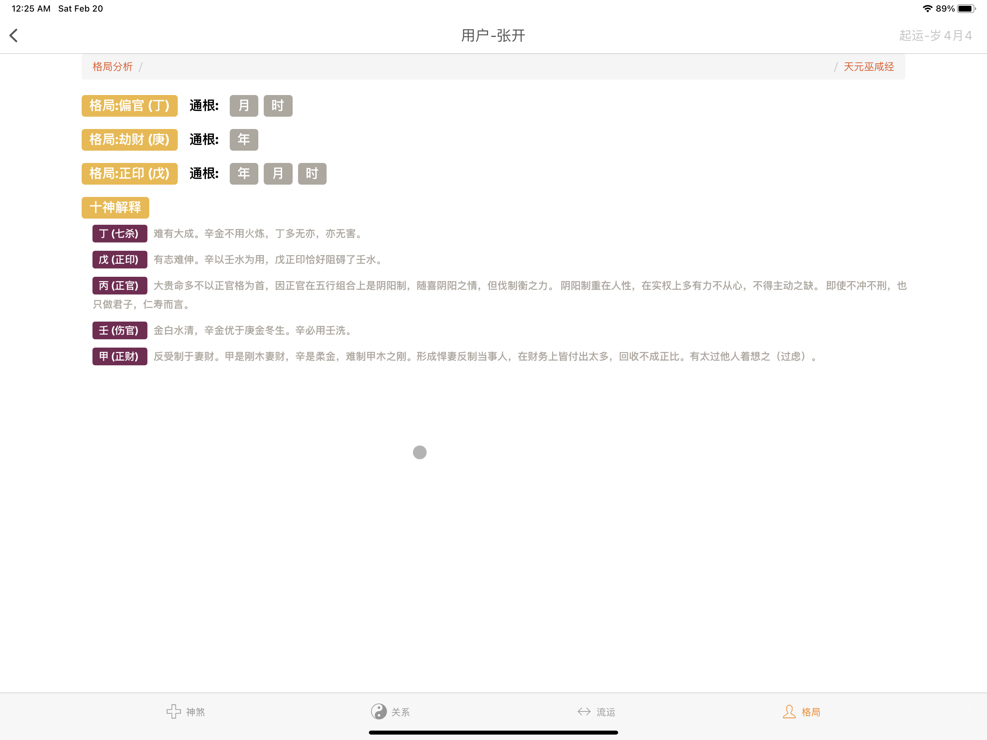Viewport: 987px width, 740px height.
Task: Tap the home indicator bar
Action: [493, 732]
